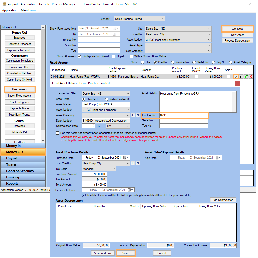
Task: Click the pencil edit icon on asset row
Action: 236,76
